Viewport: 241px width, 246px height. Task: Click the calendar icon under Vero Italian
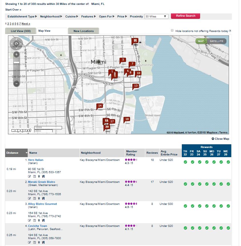(x=35, y=176)
